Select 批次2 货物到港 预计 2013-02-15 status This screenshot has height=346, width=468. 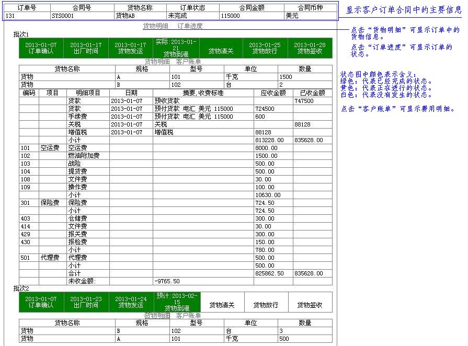click(176, 302)
